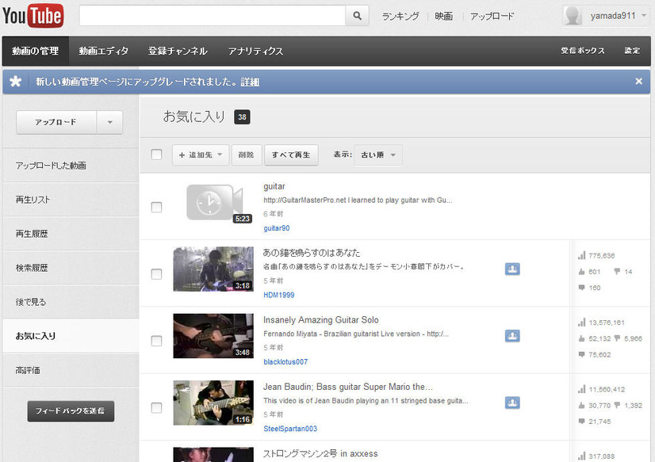The width and height of the screenshot is (655, 462).
Task: Check the box for Jean Baudin video
Action: coord(156,407)
